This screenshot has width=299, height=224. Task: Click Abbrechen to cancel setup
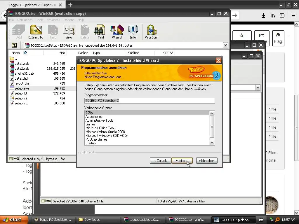point(207,161)
